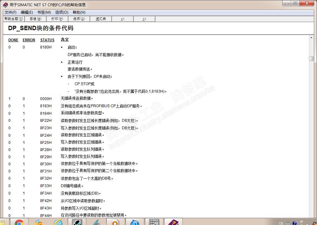Open the 编辑(E) menu
Screen dimensions: 317x225
27,12
